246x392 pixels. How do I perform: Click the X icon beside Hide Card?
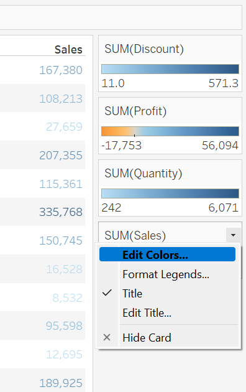(x=107, y=337)
